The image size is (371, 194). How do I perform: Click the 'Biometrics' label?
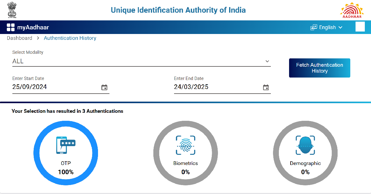(x=185, y=163)
